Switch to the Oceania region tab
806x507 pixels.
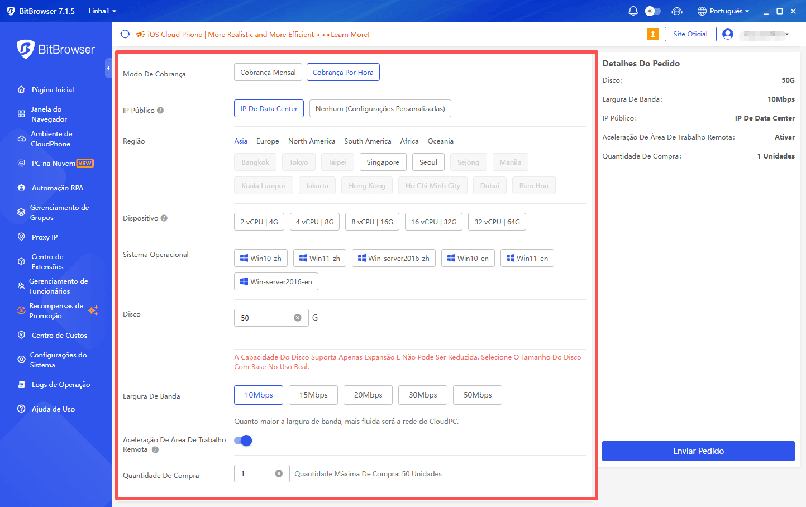click(x=441, y=141)
